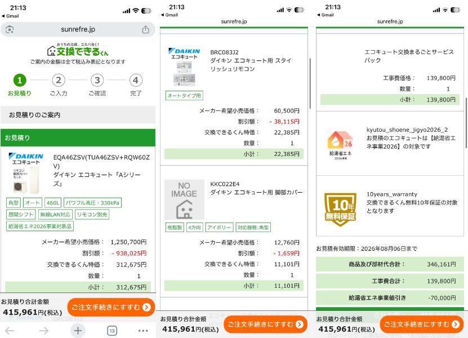468x338 pixels.
Task: Tap the リモコン別売 tag
Action: point(92,215)
